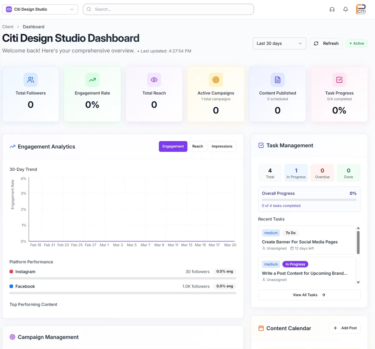Open the Citi profile logo avatar
This screenshot has height=349, width=375.
point(361,9)
